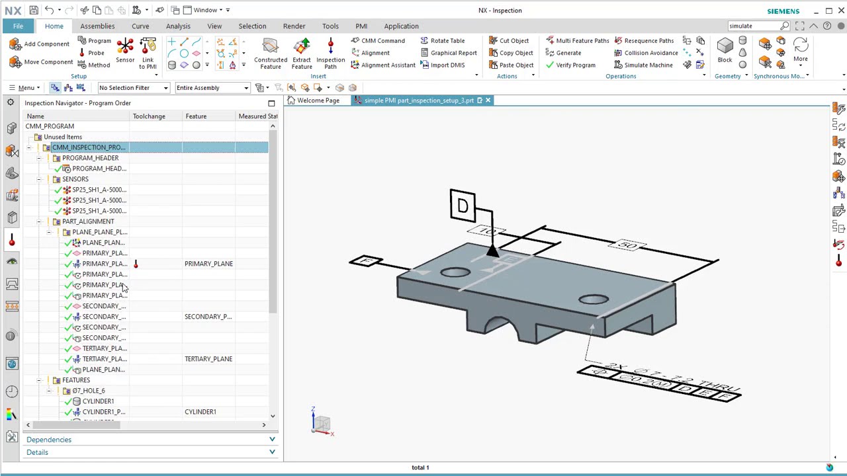Select the PROGRAM_HEADER tree item

(x=91, y=158)
